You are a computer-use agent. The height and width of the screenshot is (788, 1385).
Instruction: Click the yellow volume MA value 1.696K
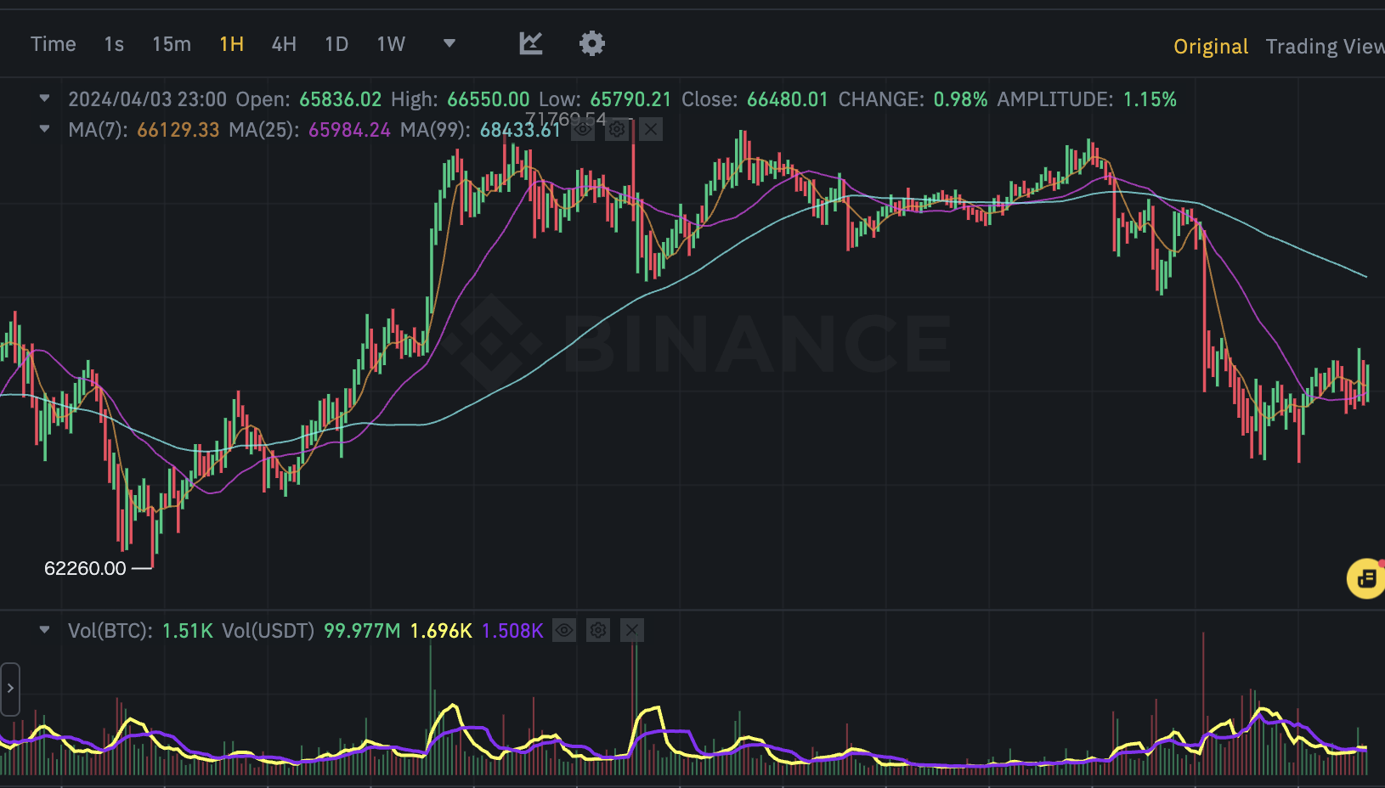pyautogui.click(x=441, y=631)
